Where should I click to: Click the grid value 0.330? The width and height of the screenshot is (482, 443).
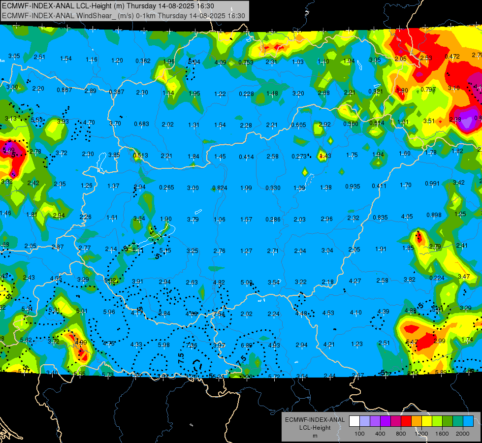click(x=273, y=188)
